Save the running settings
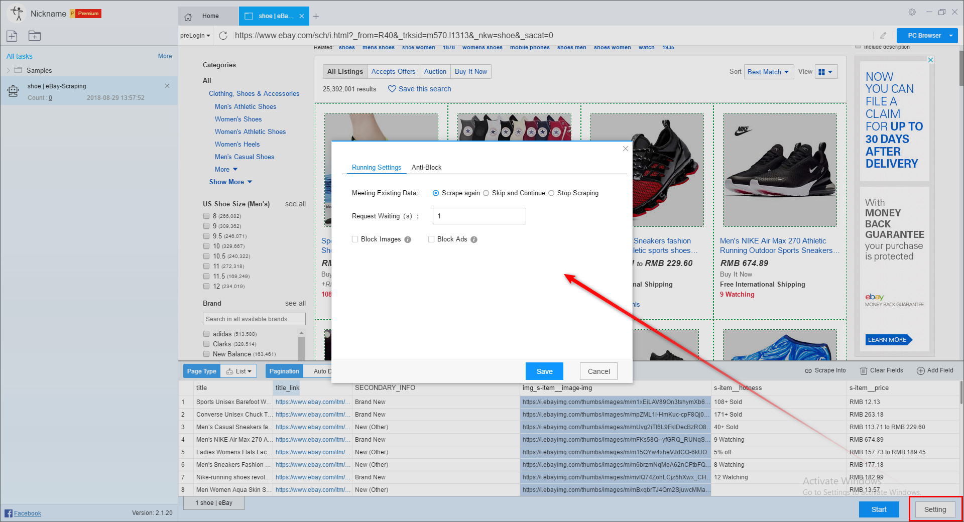This screenshot has width=964, height=522. [x=544, y=371]
